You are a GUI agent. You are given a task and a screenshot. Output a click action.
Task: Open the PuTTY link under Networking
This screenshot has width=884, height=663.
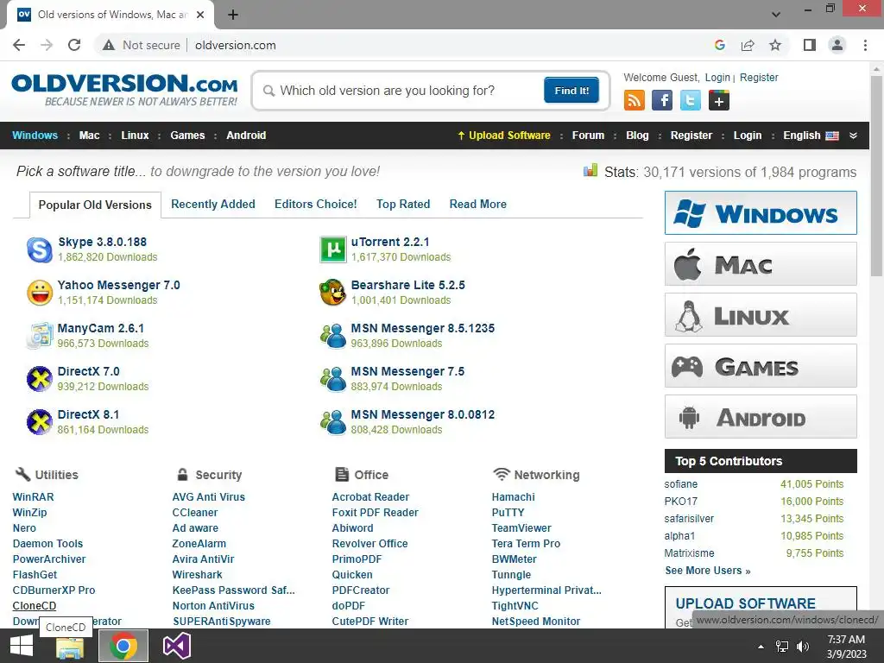pos(508,513)
